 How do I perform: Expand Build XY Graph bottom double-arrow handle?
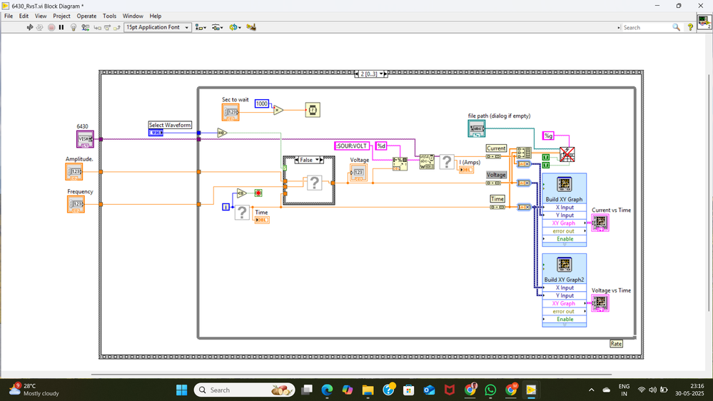565,245
